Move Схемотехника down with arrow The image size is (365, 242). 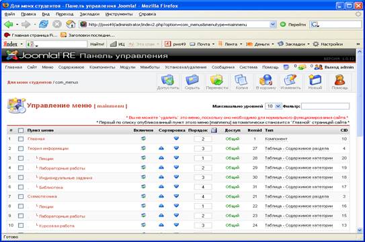(176, 196)
